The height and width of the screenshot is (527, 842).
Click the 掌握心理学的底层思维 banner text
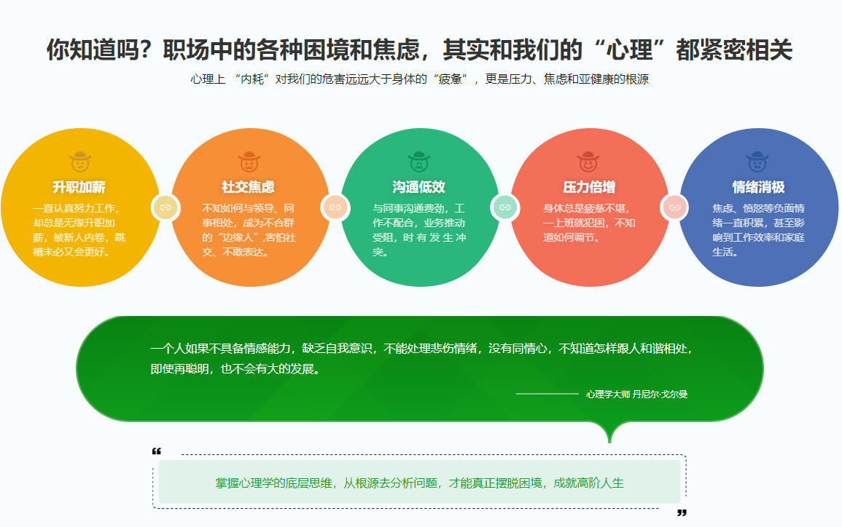click(419, 483)
